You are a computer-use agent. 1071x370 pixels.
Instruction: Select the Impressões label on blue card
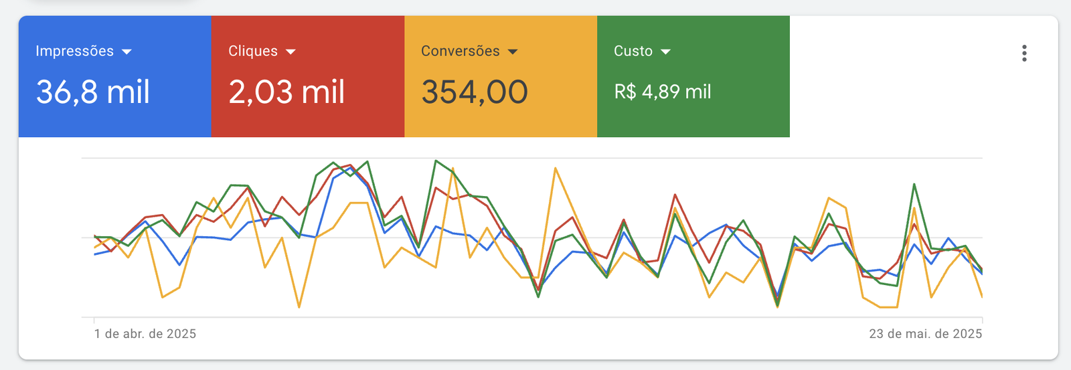click(74, 51)
